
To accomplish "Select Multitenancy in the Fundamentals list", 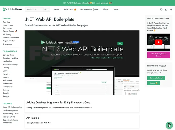I will [7, 87].
